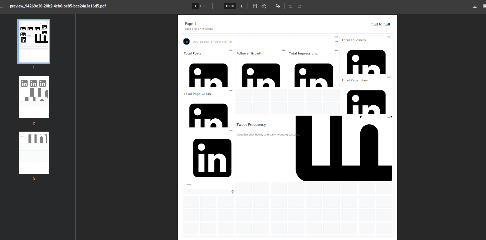Click the Follower Growth label

249,53
